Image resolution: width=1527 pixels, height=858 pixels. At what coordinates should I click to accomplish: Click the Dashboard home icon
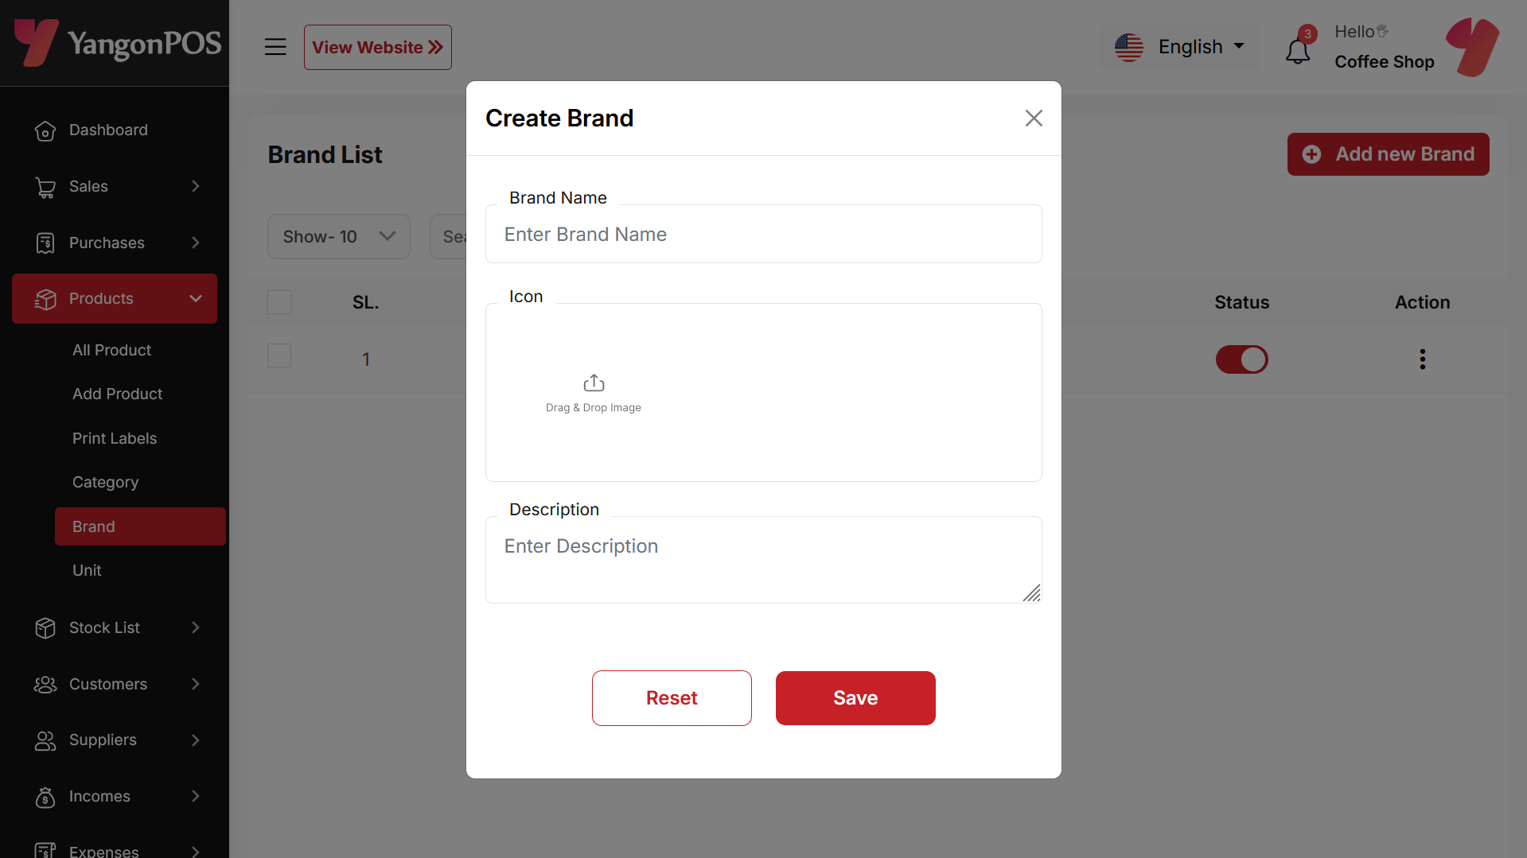point(45,130)
